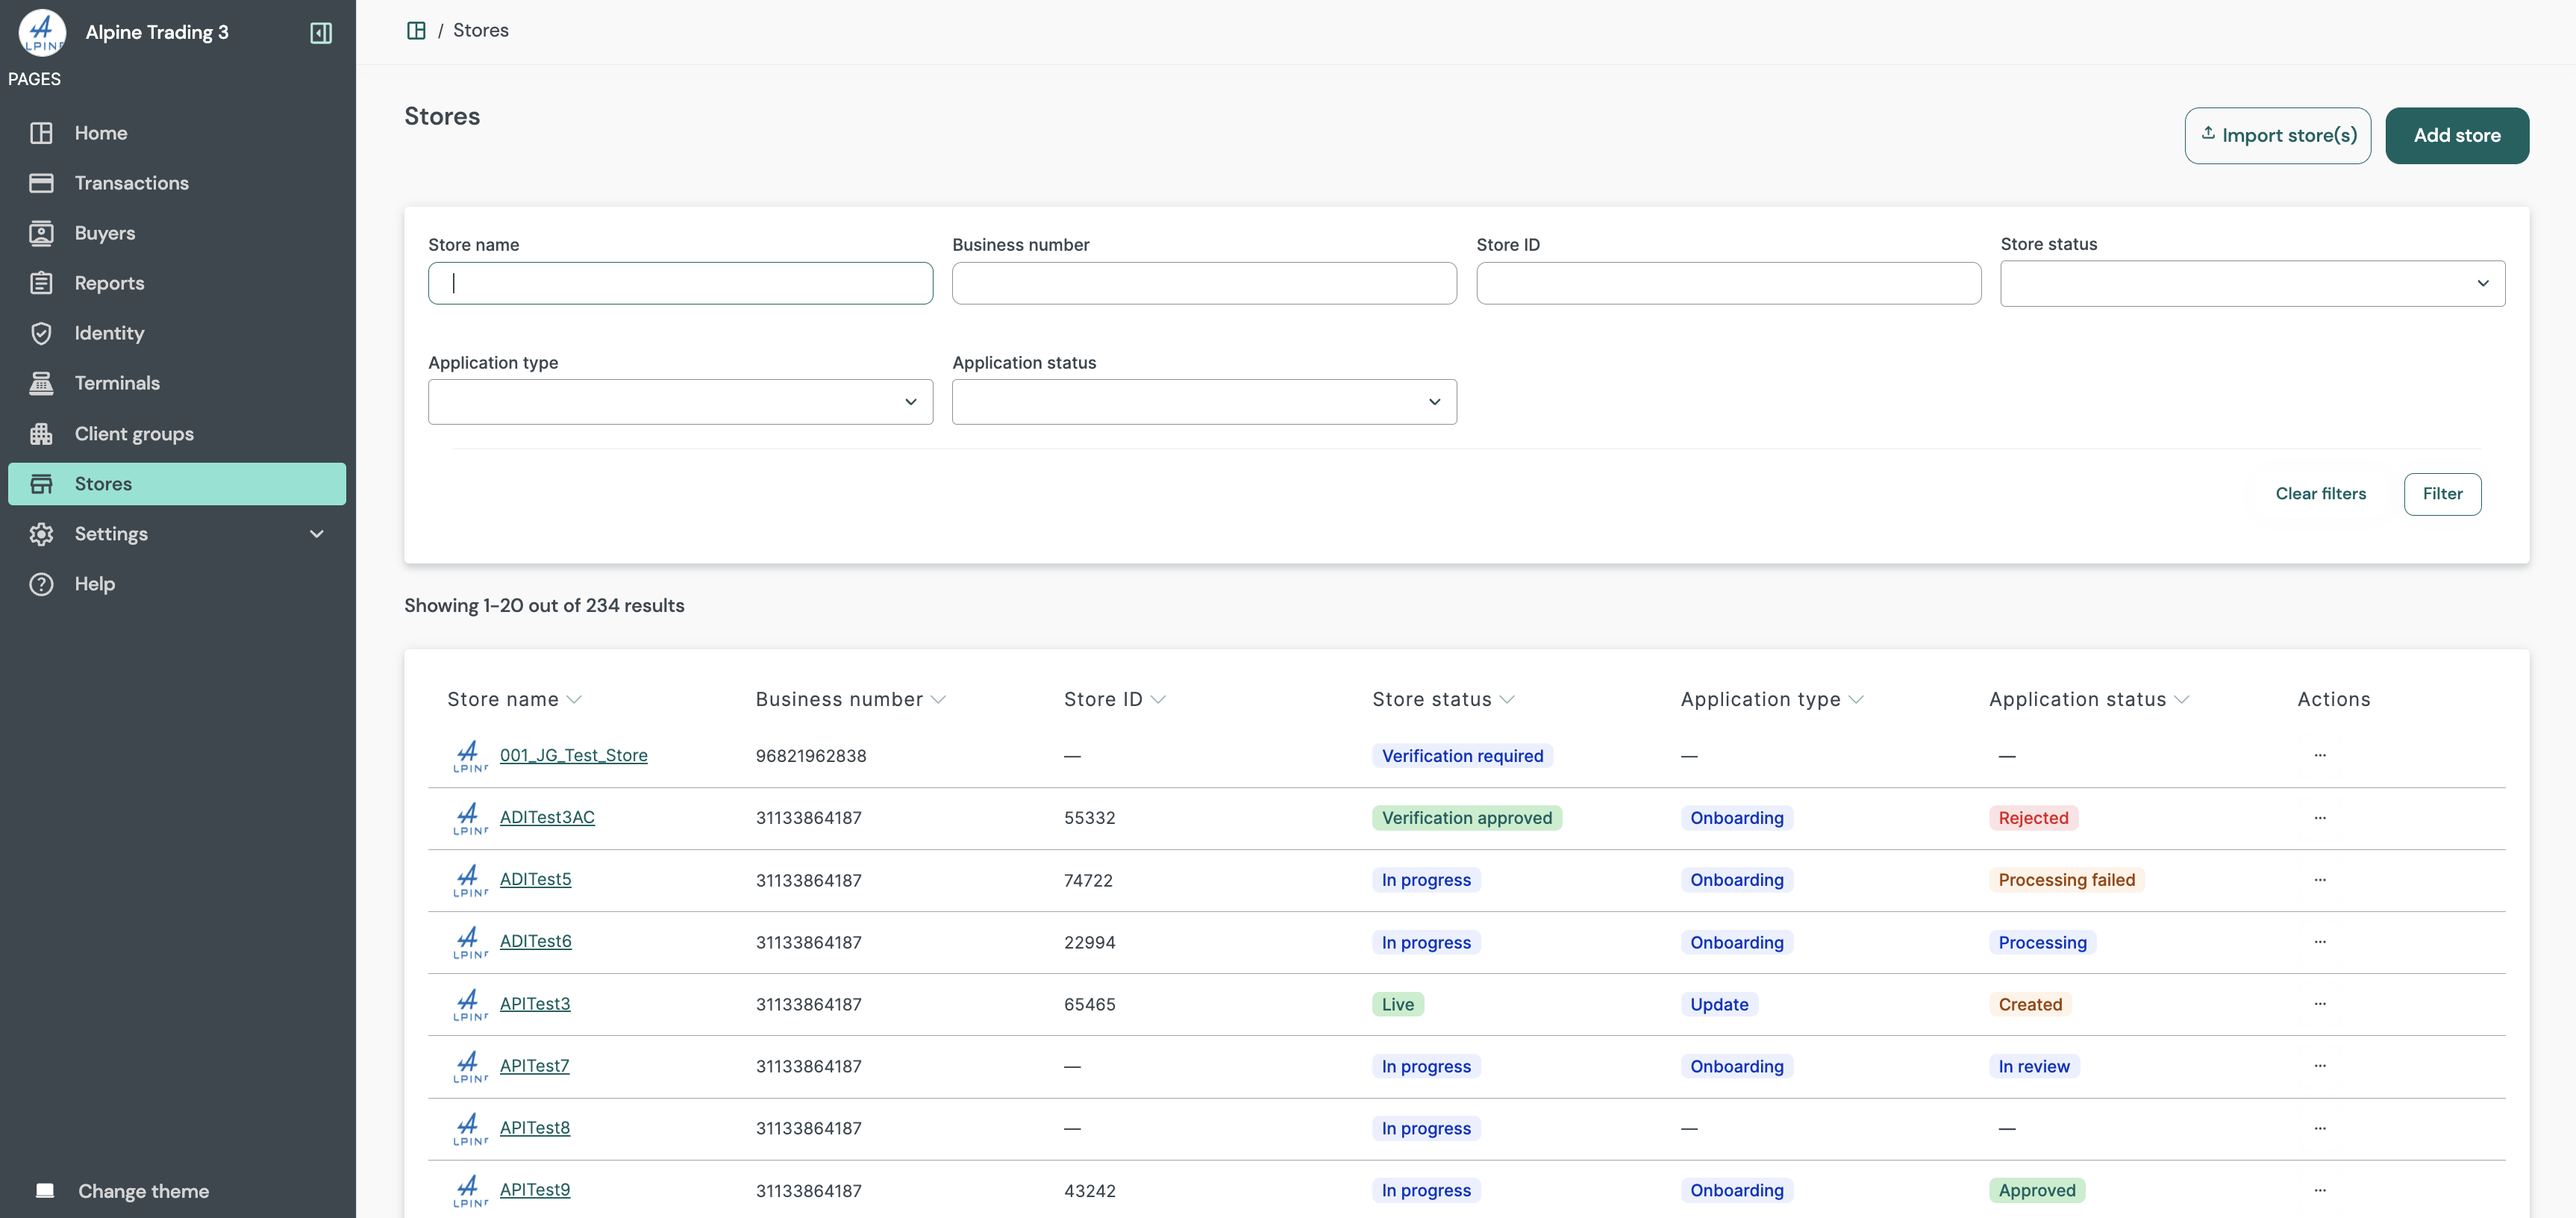Open the Application type dropdown
Viewport: 2576px width, 1218px height.
pos(679,401)
